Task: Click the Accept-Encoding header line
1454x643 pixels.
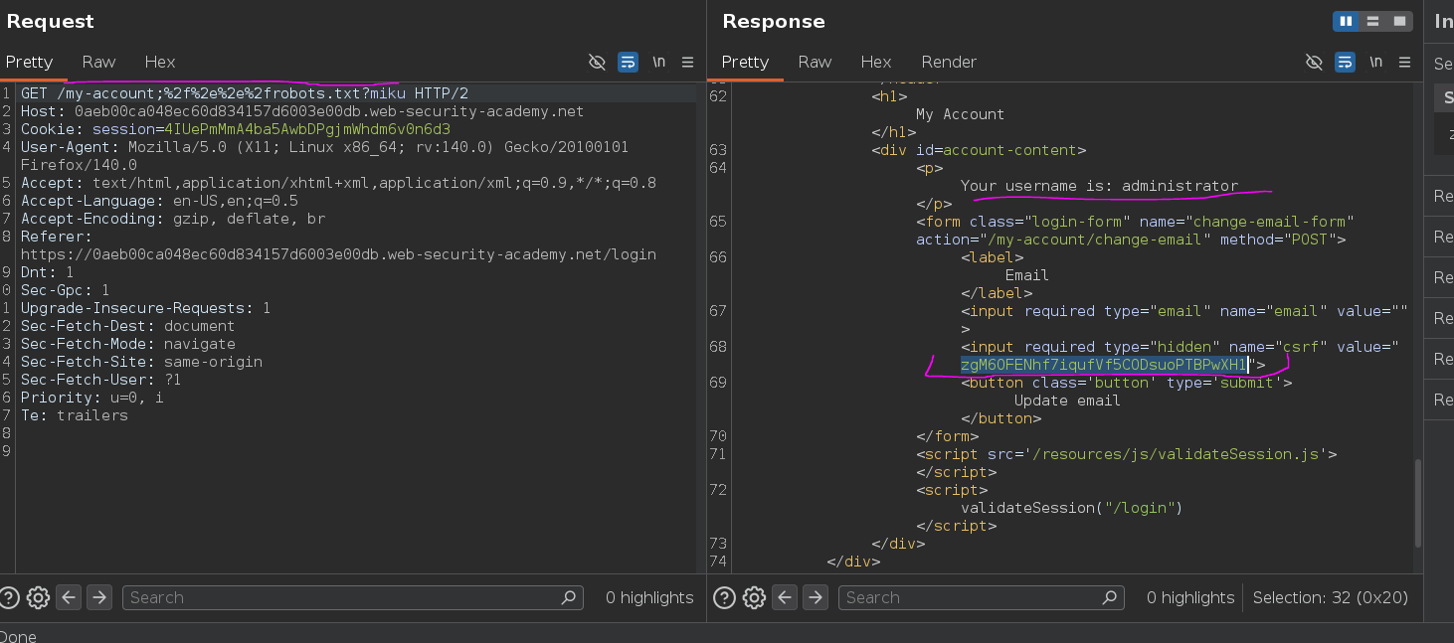Action: coord(173,219)
